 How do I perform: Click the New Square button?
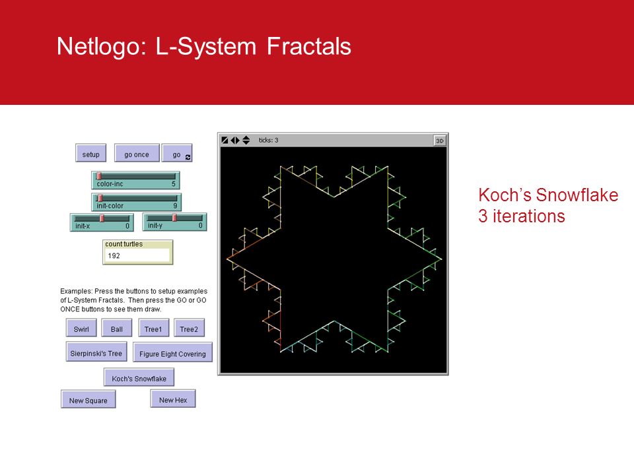(x=88, y=399)
